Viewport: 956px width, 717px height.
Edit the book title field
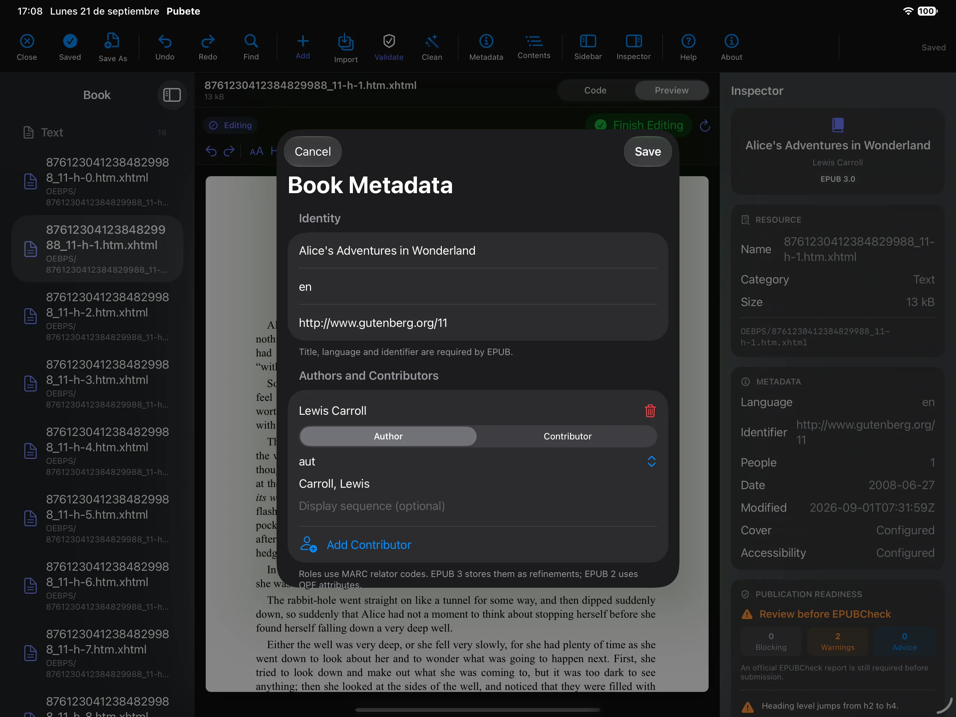click(x=478, y=251)
